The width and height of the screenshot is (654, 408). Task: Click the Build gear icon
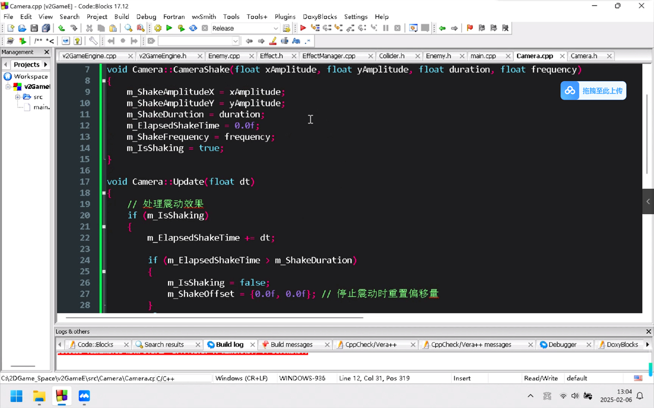158,28
